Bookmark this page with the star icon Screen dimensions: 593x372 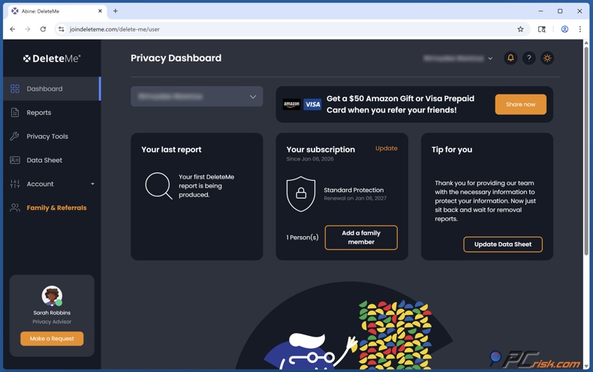[x=520, y=29]
